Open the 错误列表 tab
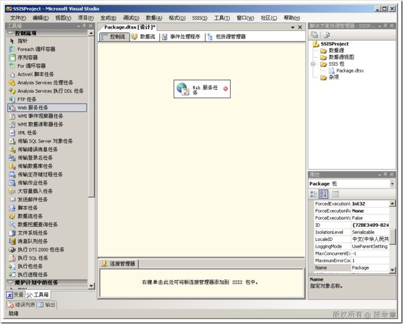Screen dimensions: 403x324 click(21, 305)
